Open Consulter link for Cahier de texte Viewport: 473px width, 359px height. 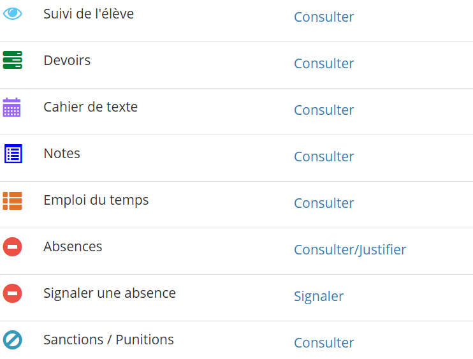324,110
